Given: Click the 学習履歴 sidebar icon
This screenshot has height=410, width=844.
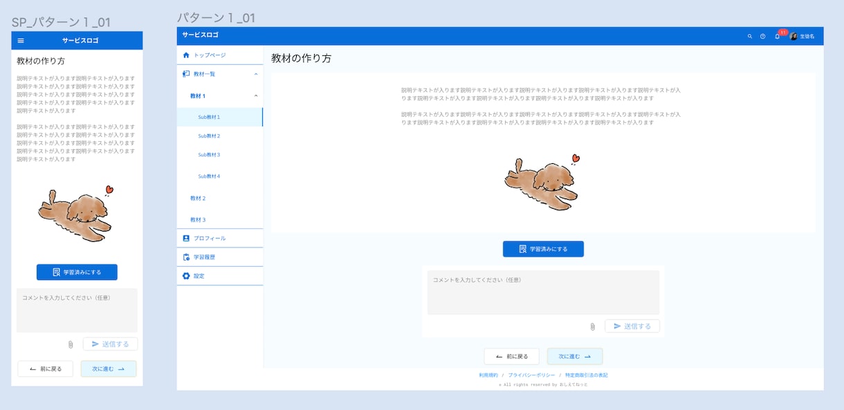Looking at the screenshot, I should click(186, 257).
